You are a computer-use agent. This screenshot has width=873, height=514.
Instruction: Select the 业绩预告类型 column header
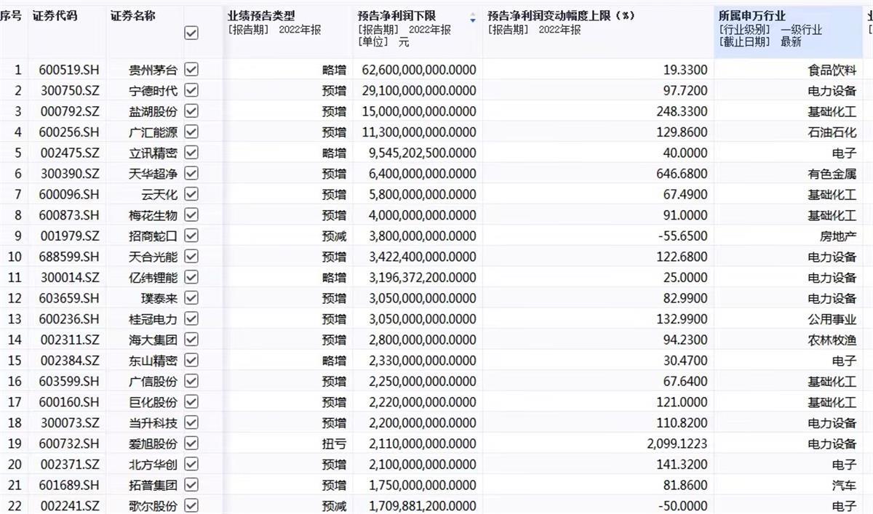pos(262,15)
